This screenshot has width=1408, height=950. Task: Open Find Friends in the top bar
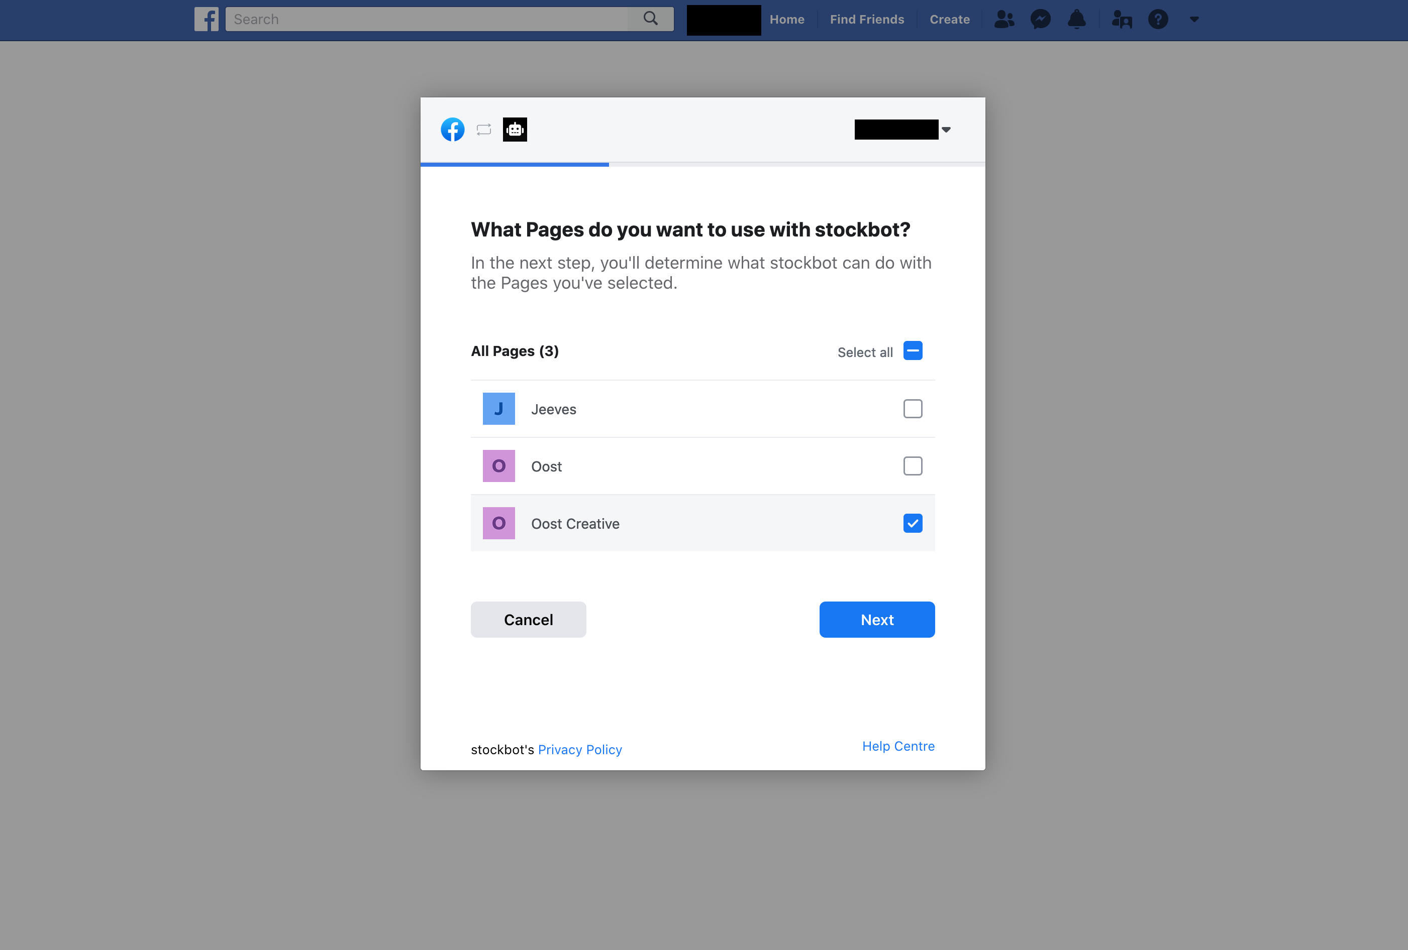(867, 20)
